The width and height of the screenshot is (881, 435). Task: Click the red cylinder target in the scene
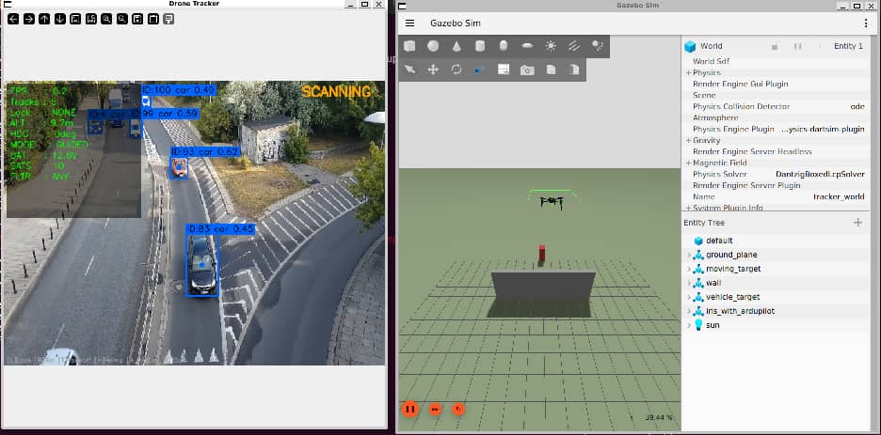pos(542,253)
